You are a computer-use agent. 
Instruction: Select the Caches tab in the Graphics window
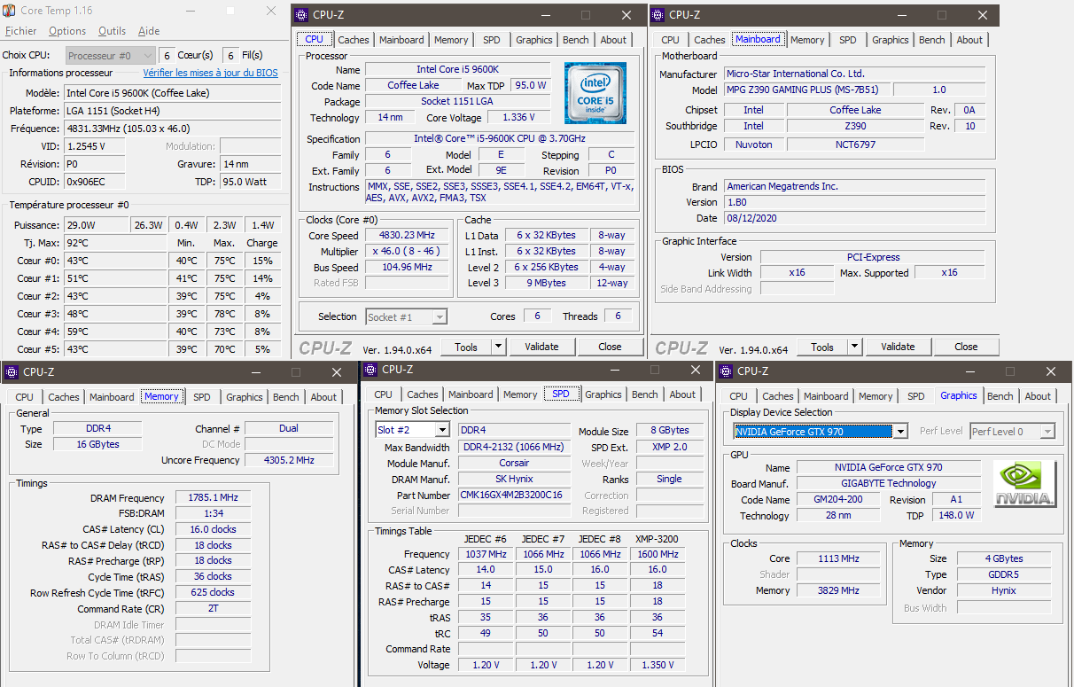778,396
